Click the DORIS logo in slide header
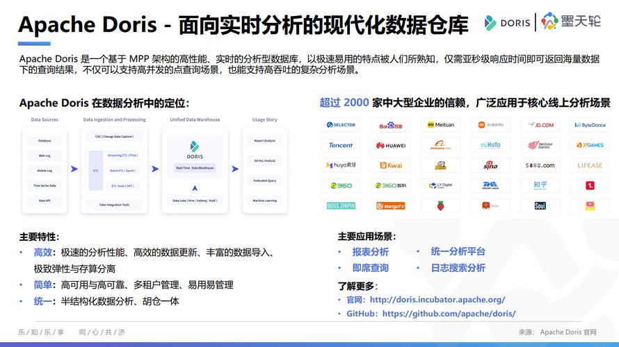619x347 pixels. click(507, 22)
